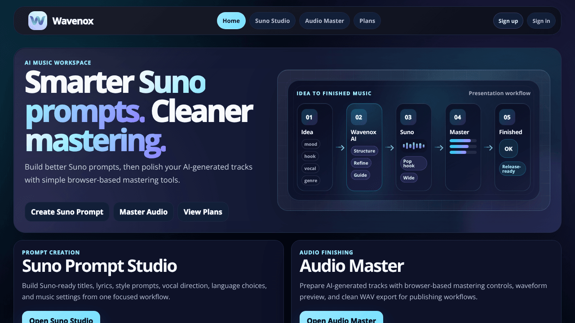Select the Master Audio button
575x323 pixels.
[x=143, y=212]
